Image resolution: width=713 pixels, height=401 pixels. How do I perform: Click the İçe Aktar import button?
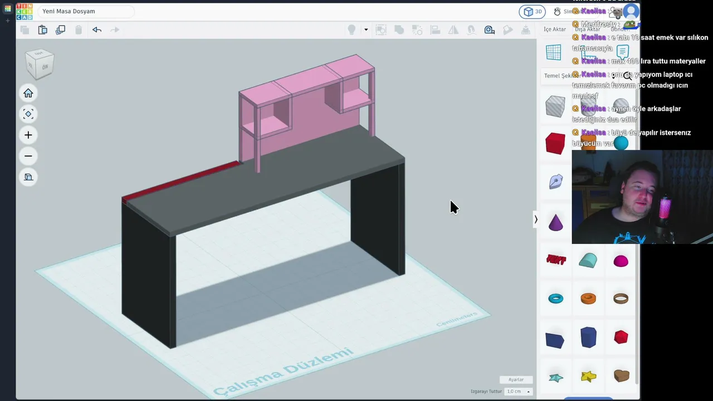coord(555,29)
